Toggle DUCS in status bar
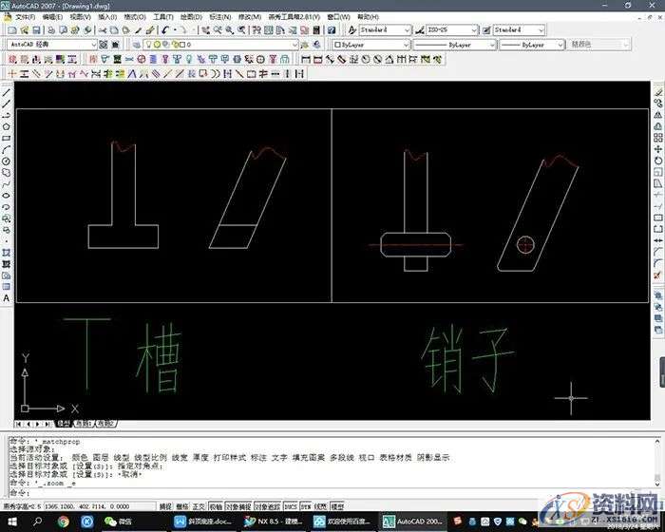 click(291, 506)
